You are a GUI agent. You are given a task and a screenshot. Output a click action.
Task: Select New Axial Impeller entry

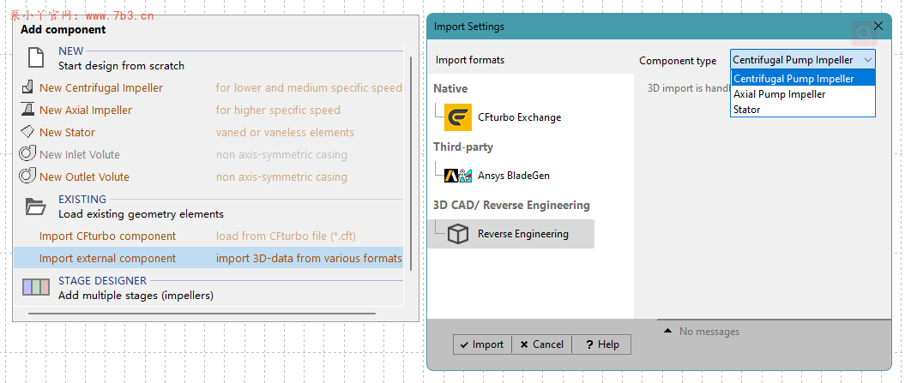pyautogui.click(x=86, y=110)
